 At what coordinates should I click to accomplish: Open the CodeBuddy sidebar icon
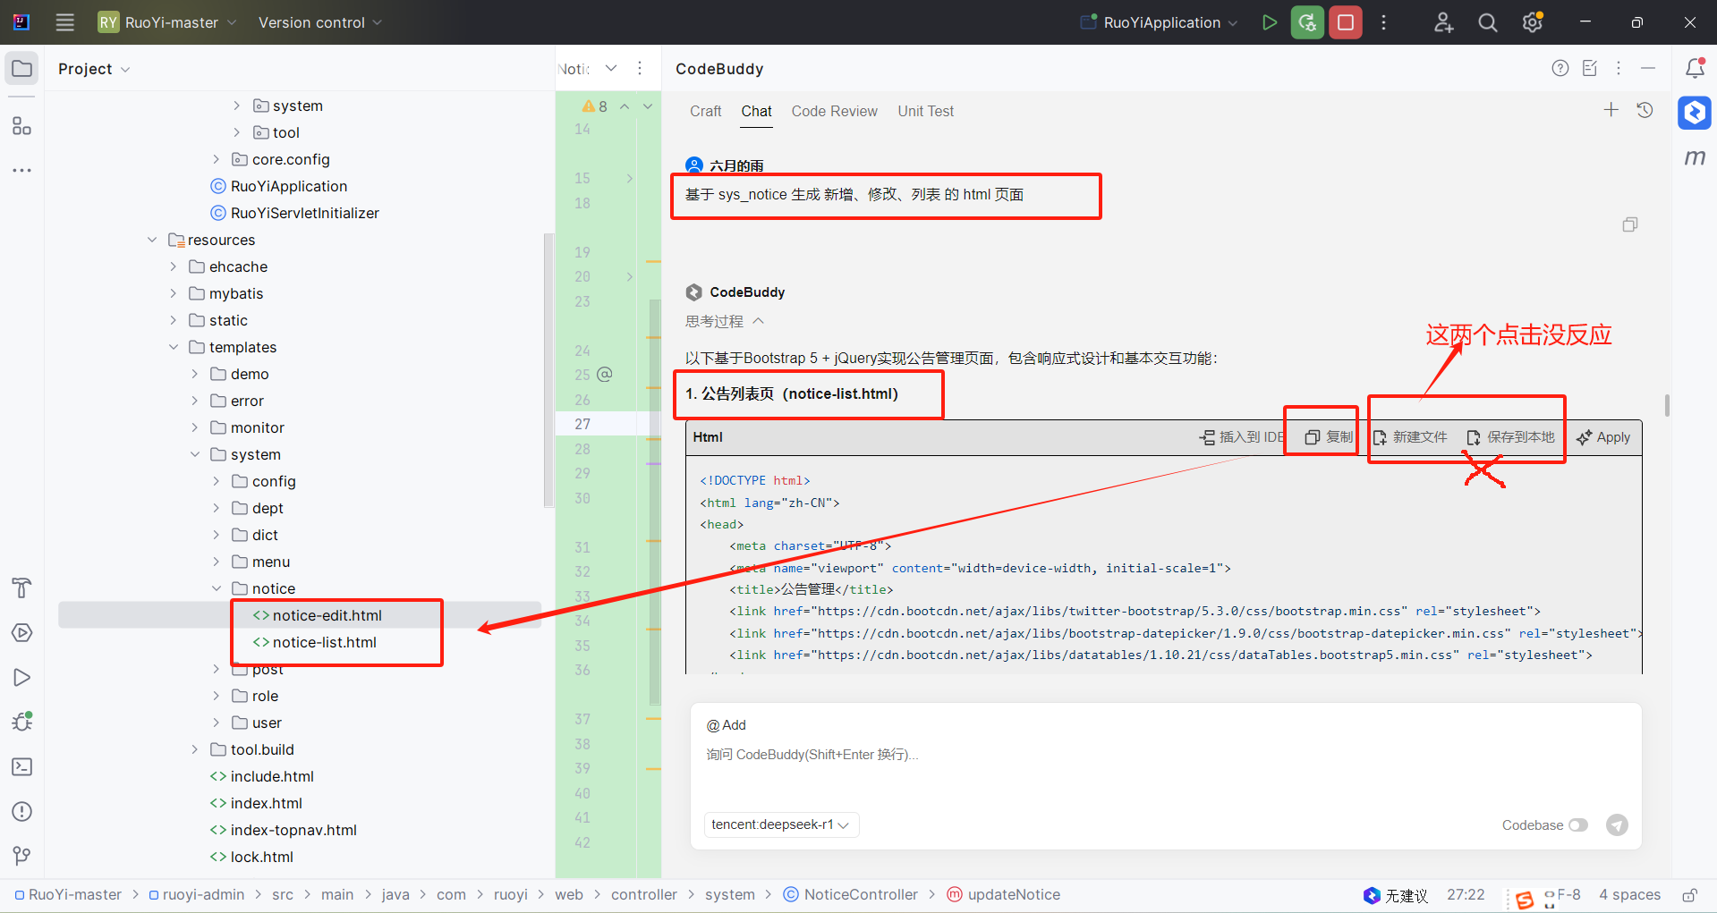click(x=1695, y=113)
